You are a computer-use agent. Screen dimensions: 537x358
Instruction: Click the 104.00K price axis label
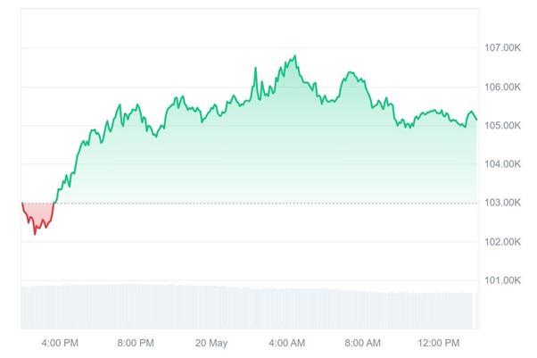502,163
